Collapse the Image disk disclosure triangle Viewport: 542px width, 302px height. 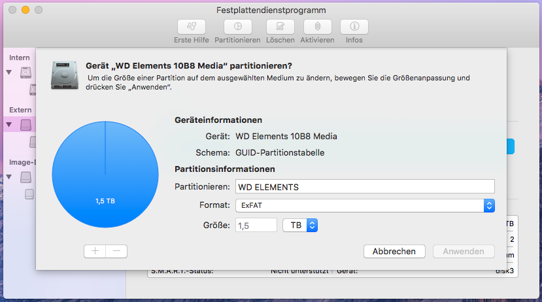pos(9,177)
